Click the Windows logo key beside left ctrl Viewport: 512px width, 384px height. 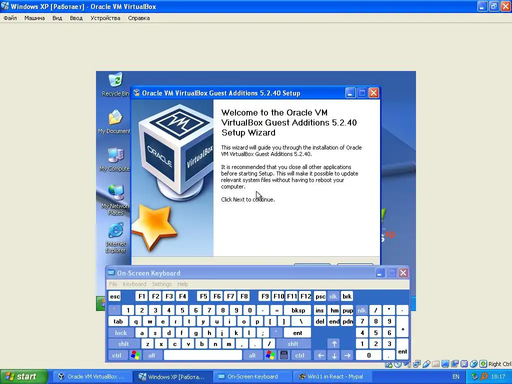pos(135,355)
